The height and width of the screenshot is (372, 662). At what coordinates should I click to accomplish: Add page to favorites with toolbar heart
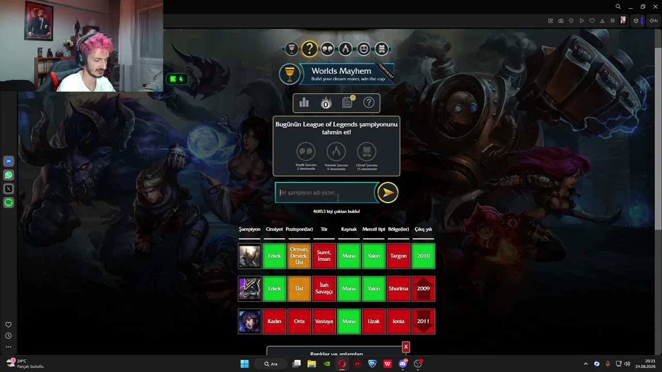pyautogui.click(x=592, y=21)
